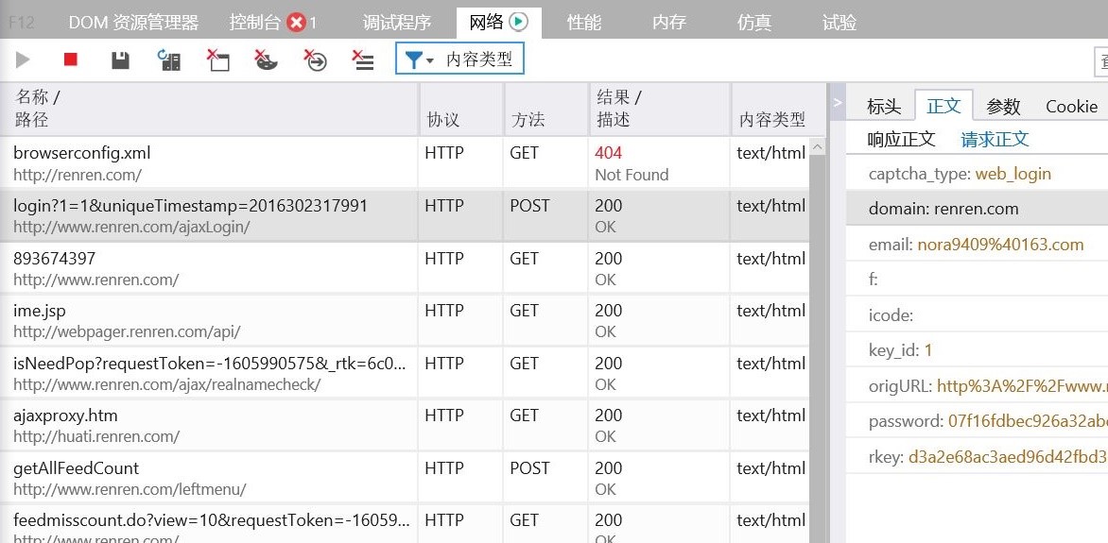The image size is (1108, 543).
Task: Sort by 协议 column header
Action: [461, 109]
